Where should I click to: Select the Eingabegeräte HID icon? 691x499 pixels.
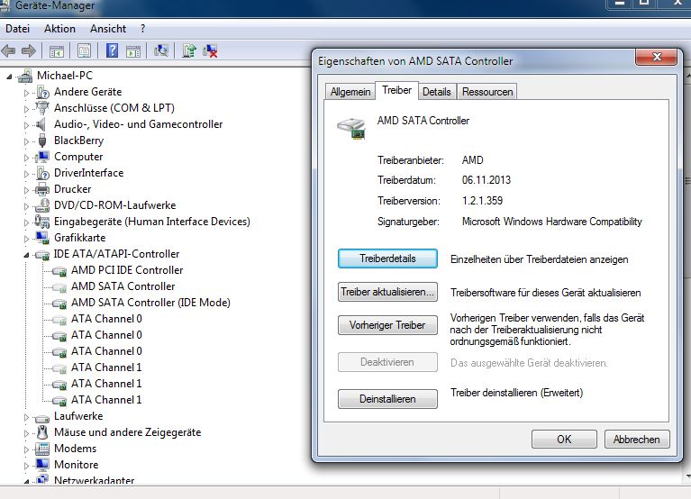point(42,222)
